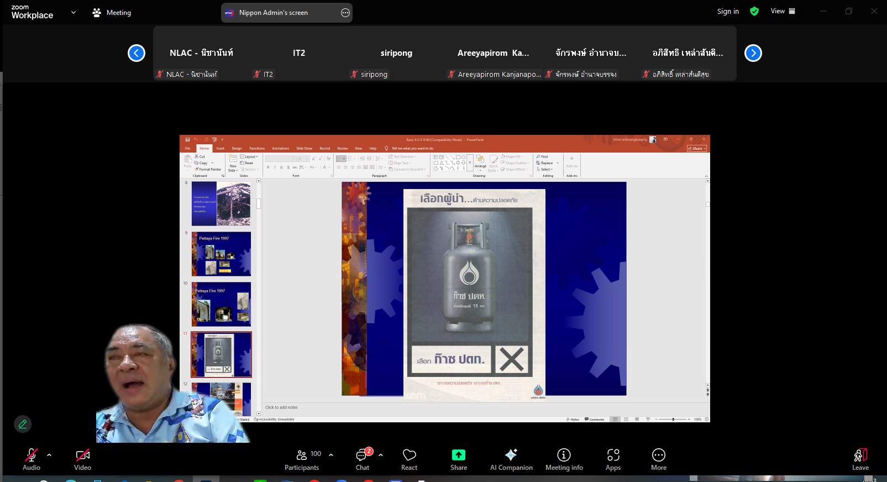The image size is (887, 482).
Task: Click the PowerPoint Undo icon
Action: coord(196,139)
